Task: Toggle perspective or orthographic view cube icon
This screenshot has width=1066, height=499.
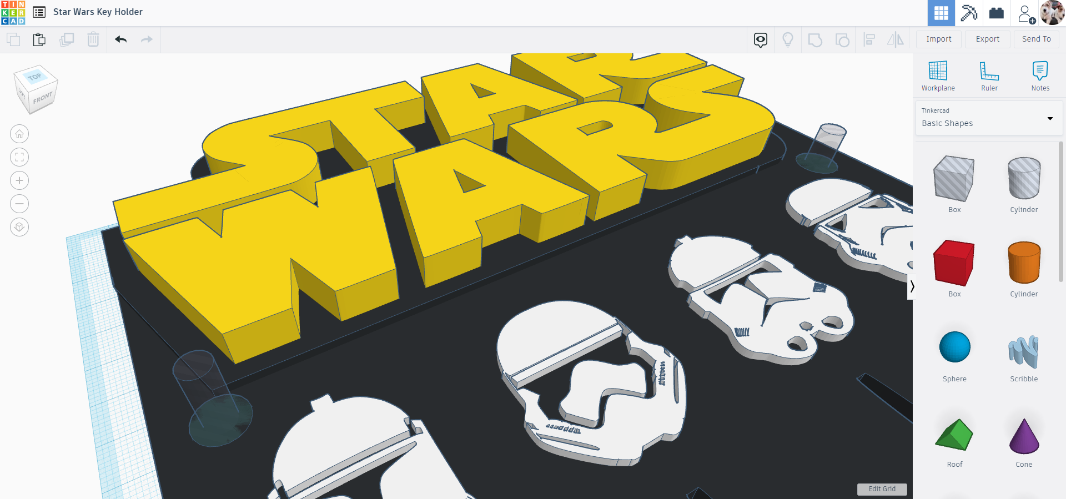Action: [19, 227]
